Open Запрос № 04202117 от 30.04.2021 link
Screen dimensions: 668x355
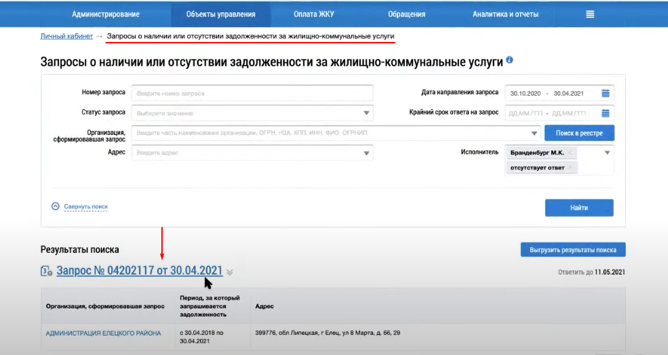(140, 271)
